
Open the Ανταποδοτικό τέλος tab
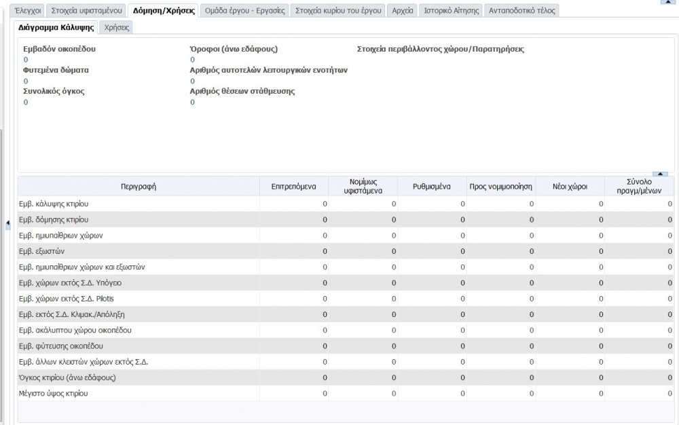522,10
